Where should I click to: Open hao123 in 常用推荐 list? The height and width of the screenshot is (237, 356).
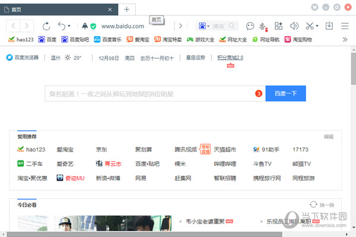click(x=31, y=150)
